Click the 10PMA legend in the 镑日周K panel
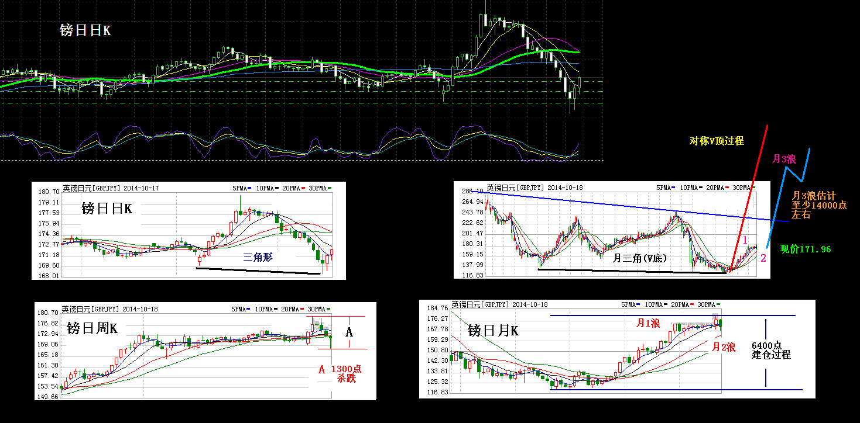The height and width of the screenshot is (423, 860). coord(266,308)
